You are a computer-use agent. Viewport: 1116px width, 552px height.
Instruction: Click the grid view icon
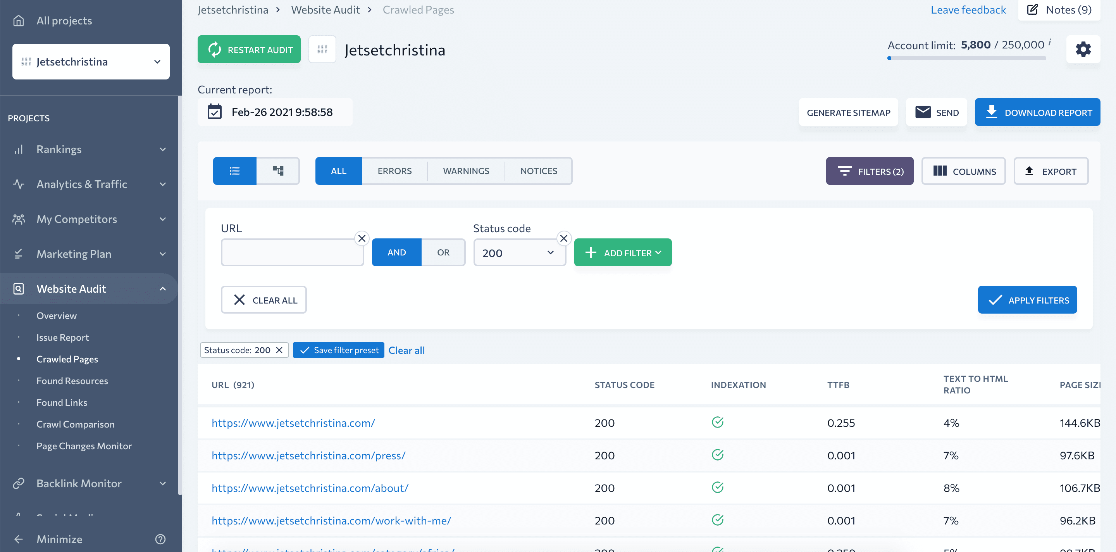click(x=277, y=171)
